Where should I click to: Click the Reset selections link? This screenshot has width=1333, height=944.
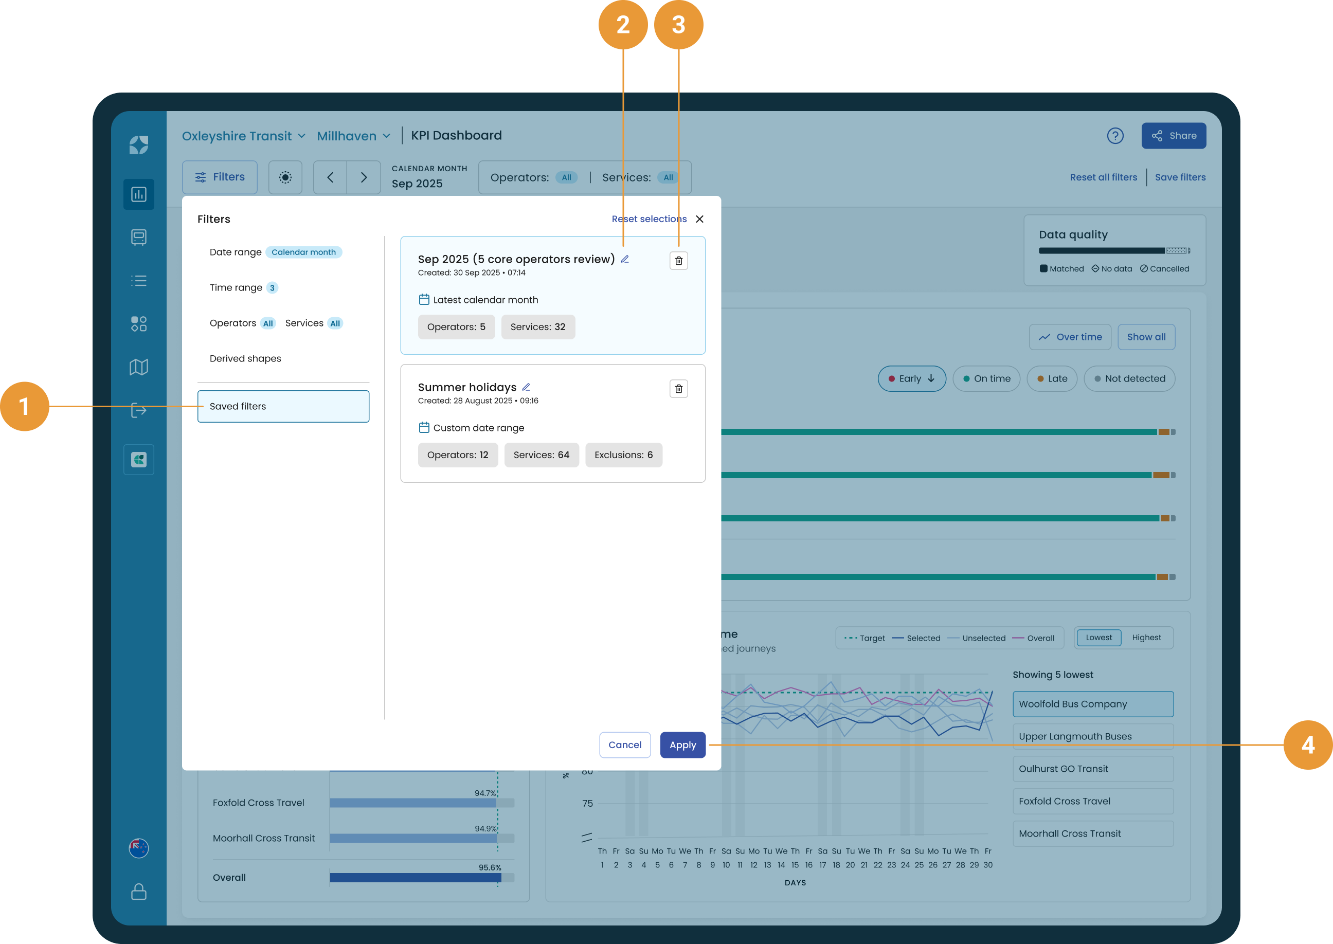(649, 219)
